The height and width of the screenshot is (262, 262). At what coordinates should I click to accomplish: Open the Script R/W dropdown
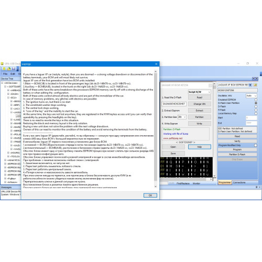pyautogui.click(x=200, y=92)
